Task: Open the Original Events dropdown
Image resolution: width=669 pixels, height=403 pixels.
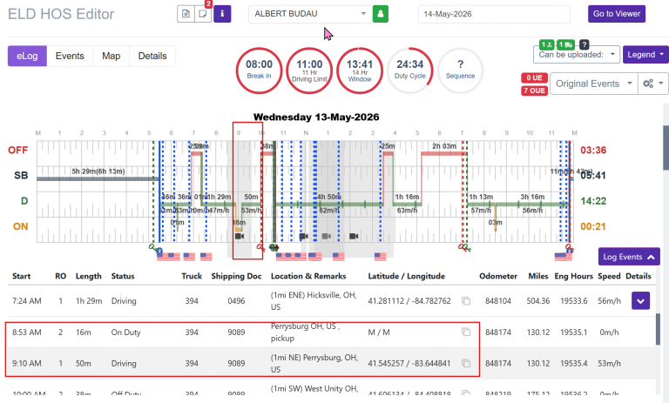Action: coord(594,84)
